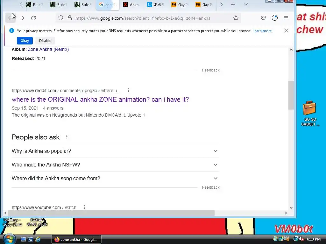Open the reddit result about the original animation
The image size is (326, 244).
pyautogui.click(x=100, y=99)
